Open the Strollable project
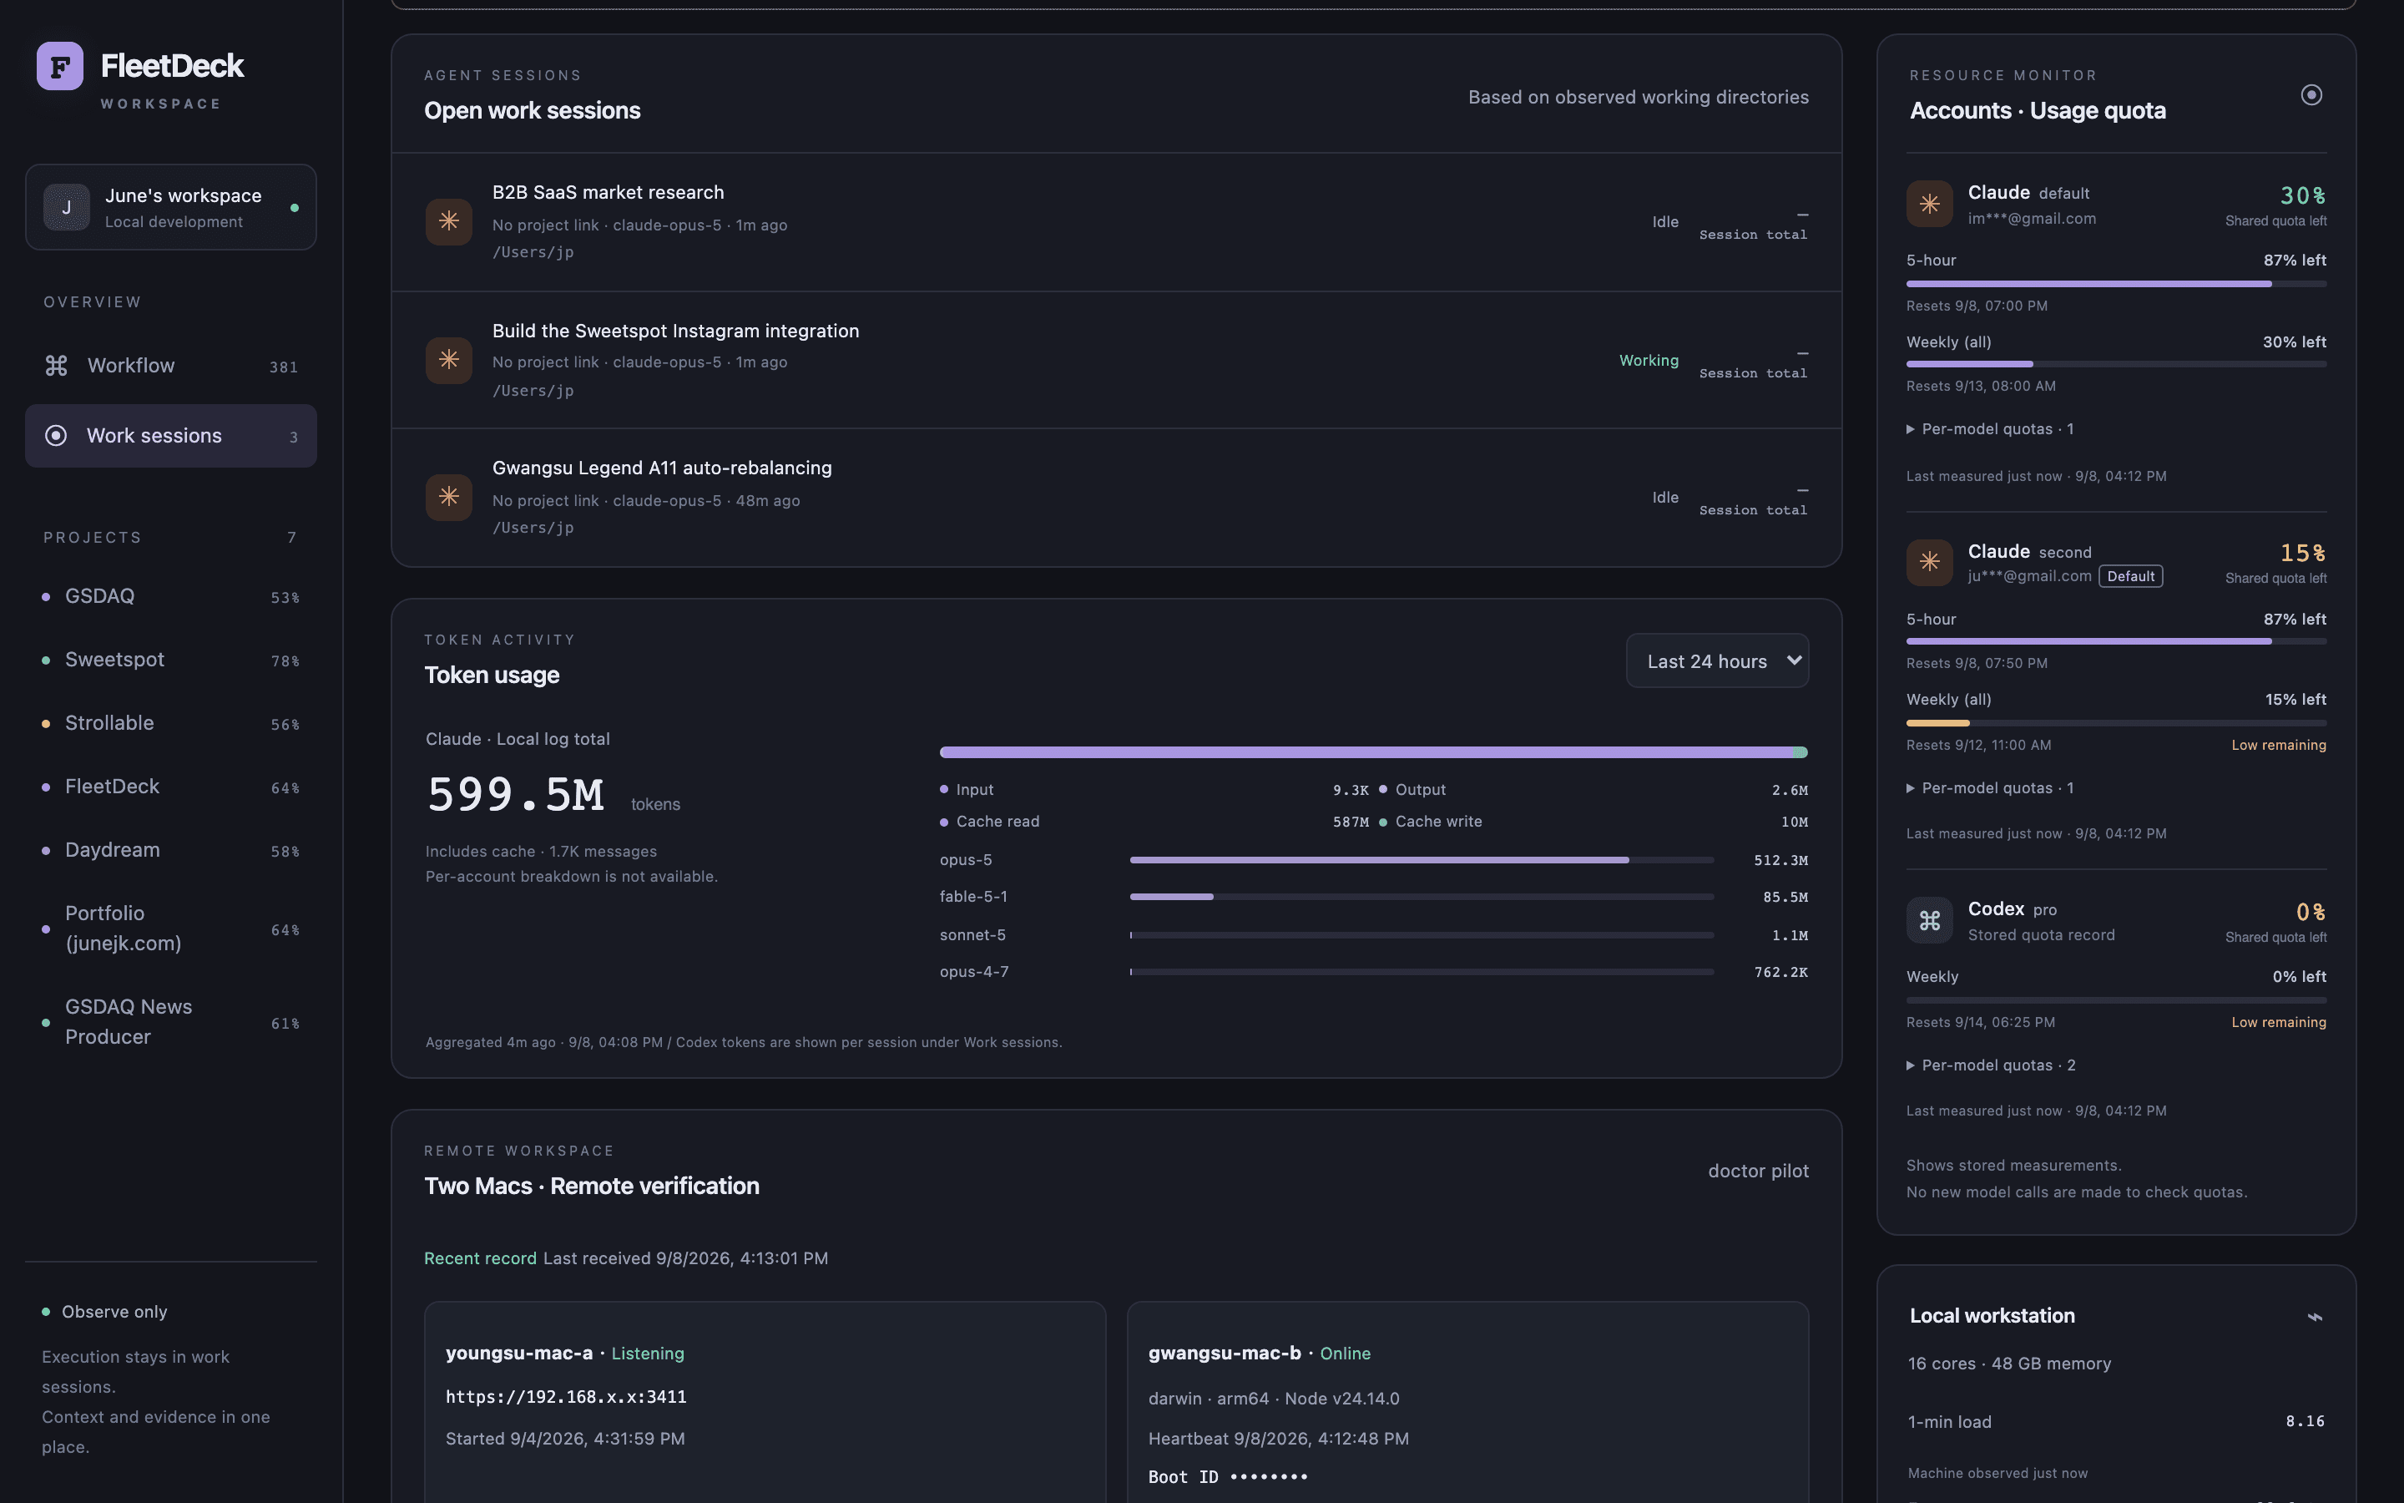The image size is (2404, 1503). [x=171, y=724]
